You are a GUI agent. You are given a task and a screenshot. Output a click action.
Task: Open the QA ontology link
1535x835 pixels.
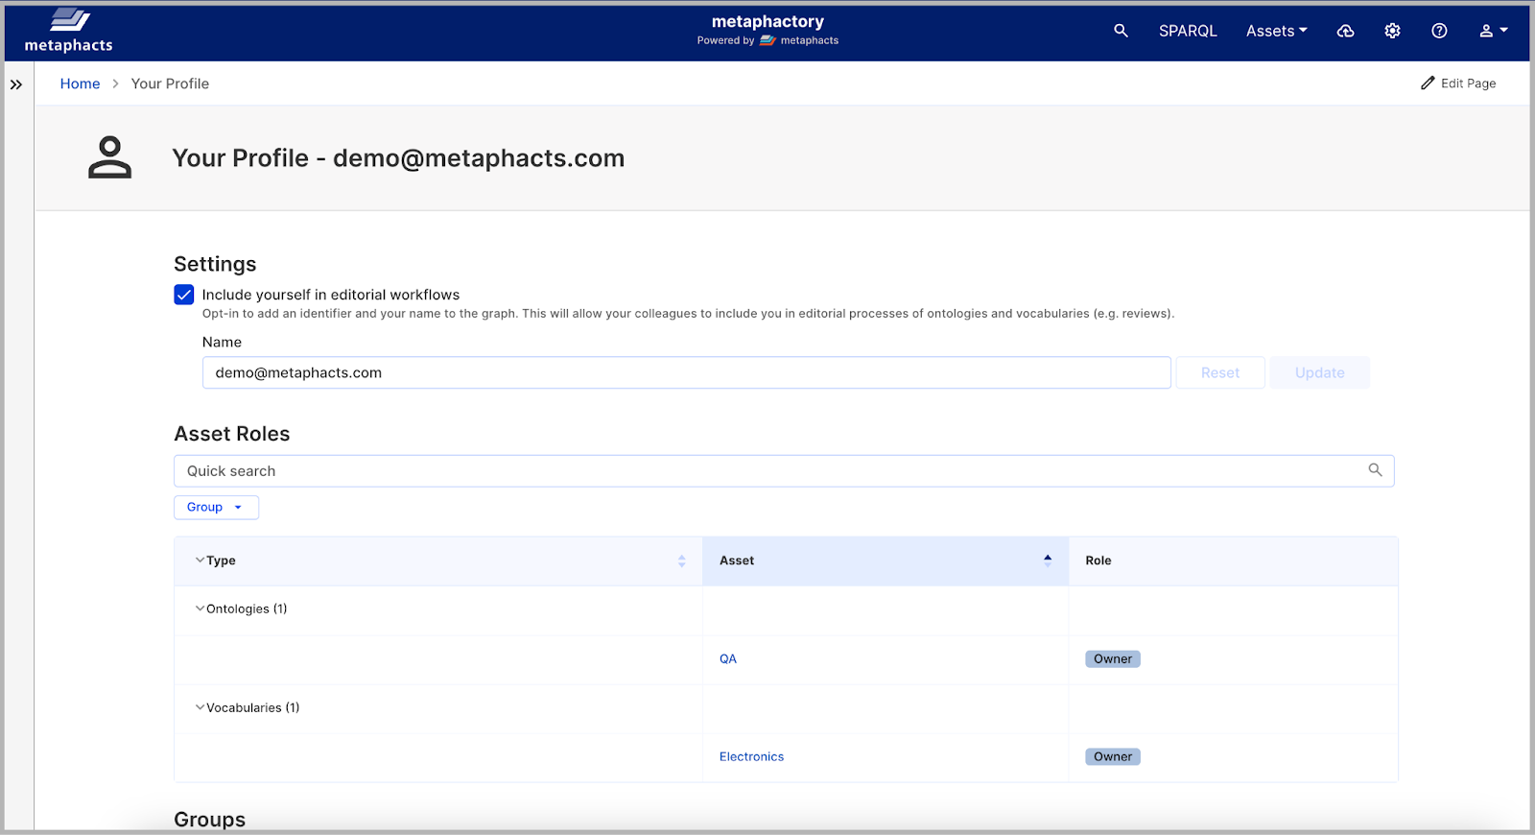tap(728, 658)
